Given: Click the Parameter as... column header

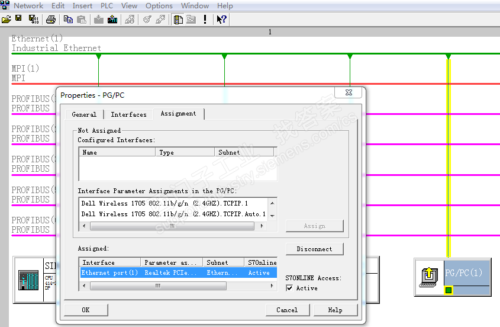Looking at the screenshot, I should click(172, 262).
